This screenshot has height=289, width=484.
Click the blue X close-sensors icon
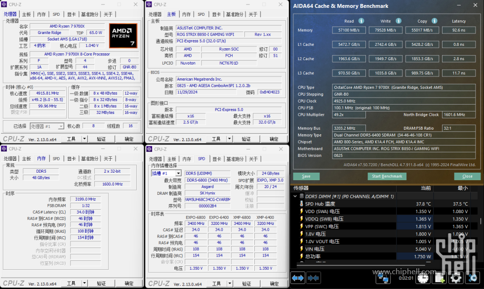click(473, 278)
